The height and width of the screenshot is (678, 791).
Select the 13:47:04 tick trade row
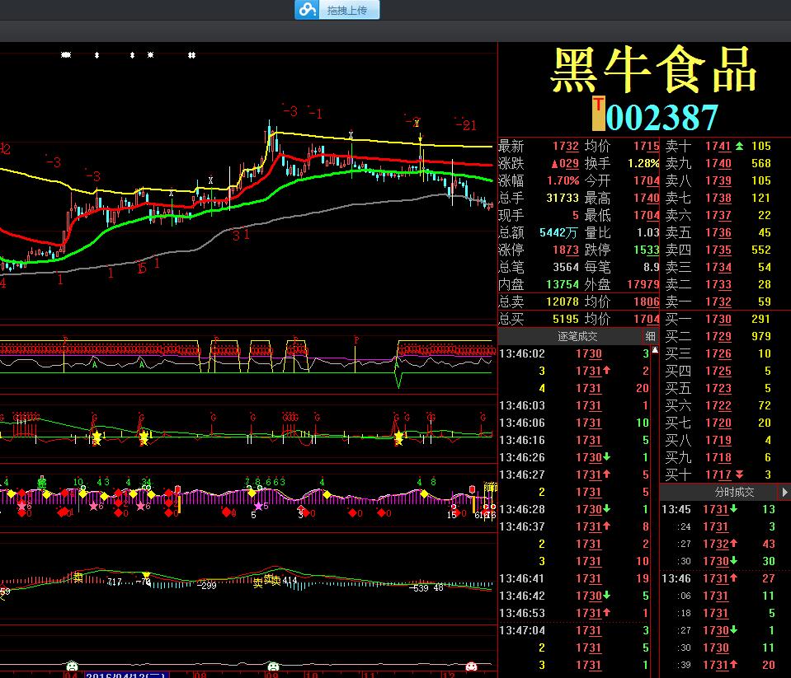click(x=574, y=630)
